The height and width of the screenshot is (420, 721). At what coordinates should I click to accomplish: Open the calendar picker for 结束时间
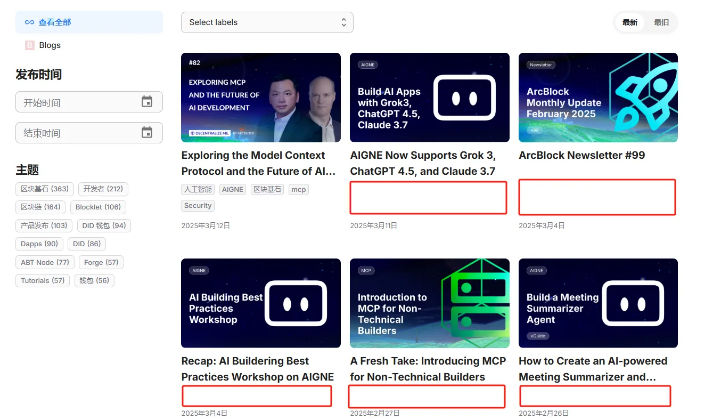coord(147,133)
